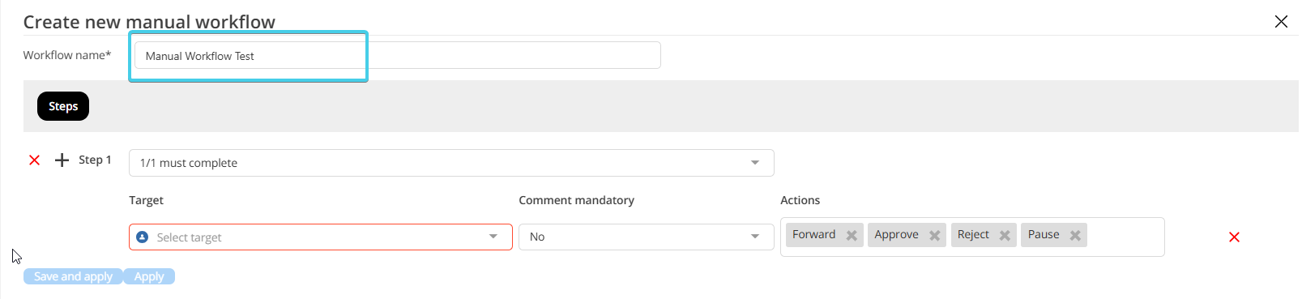Viewport: 1302px width, 299px height.
Task: Click the Apply button
Action: coord(149,276)
